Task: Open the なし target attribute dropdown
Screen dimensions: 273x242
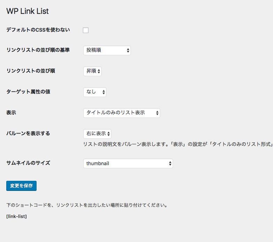Action: [95, 92]
